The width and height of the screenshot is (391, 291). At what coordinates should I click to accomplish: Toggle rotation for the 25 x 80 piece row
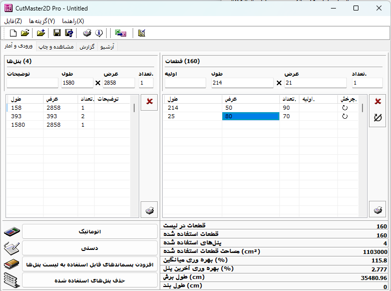click(344, 116)
